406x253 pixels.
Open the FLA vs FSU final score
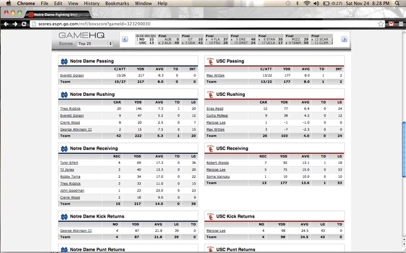pyautogui.click(x=217, y=39)
